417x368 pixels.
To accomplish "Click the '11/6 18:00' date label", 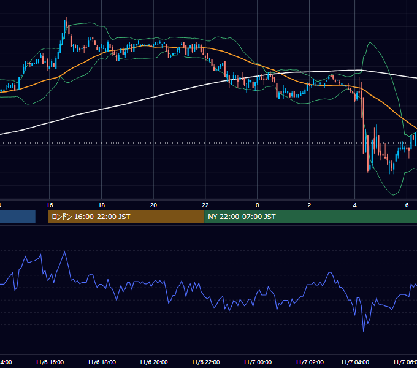I will pyautogui.click(x=102, y=362).
